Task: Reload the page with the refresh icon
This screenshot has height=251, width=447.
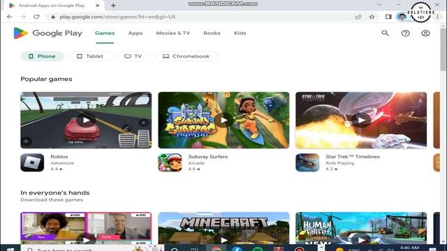Action: coord(36,17)
